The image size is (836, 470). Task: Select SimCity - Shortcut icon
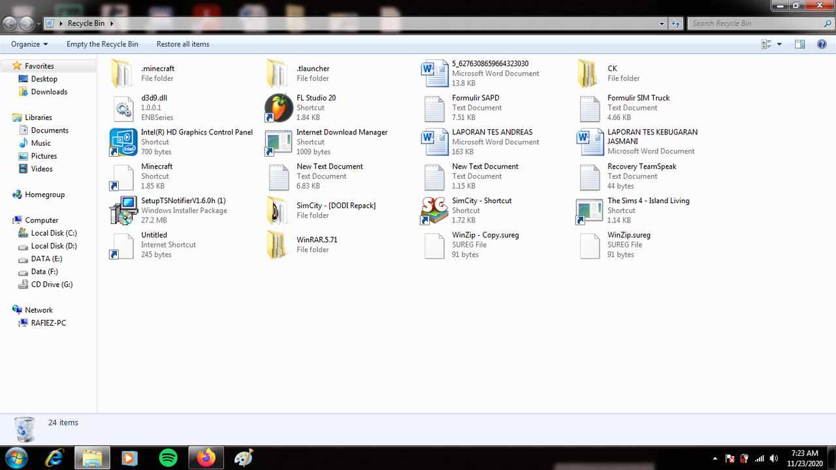click(x=434, y=210)
